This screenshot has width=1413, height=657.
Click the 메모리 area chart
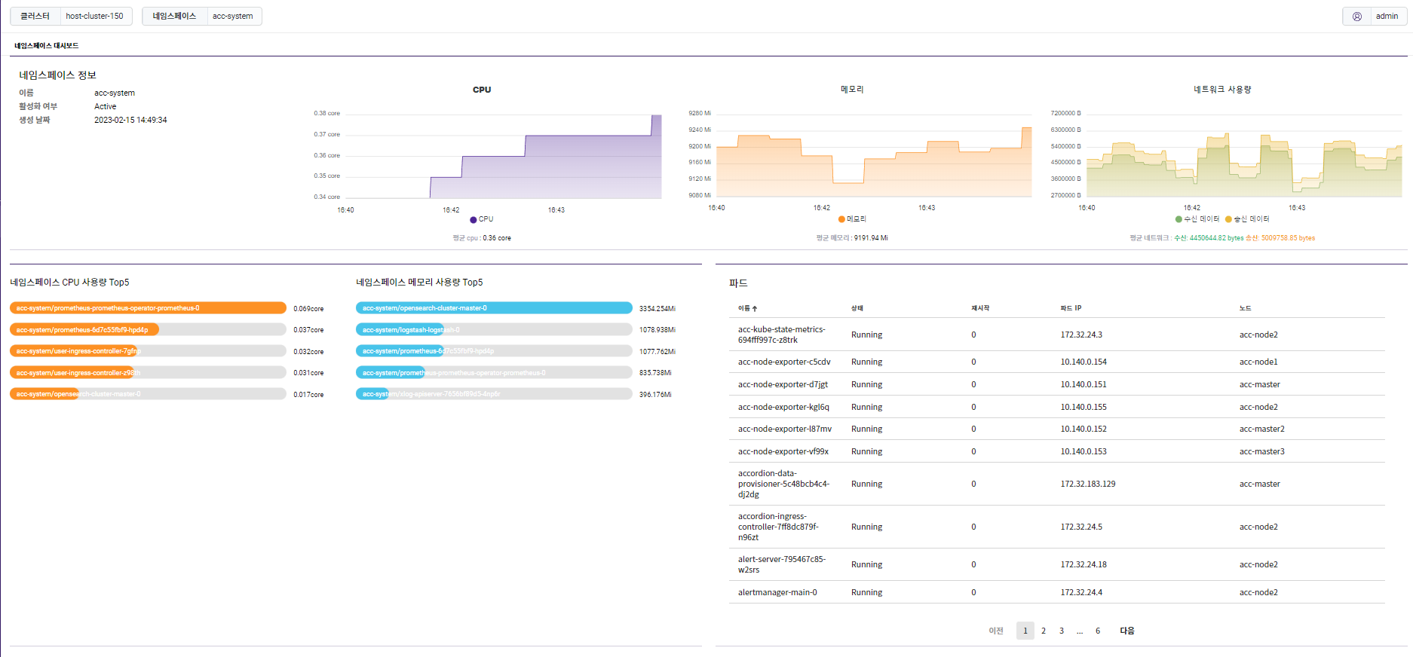[874, 155]
